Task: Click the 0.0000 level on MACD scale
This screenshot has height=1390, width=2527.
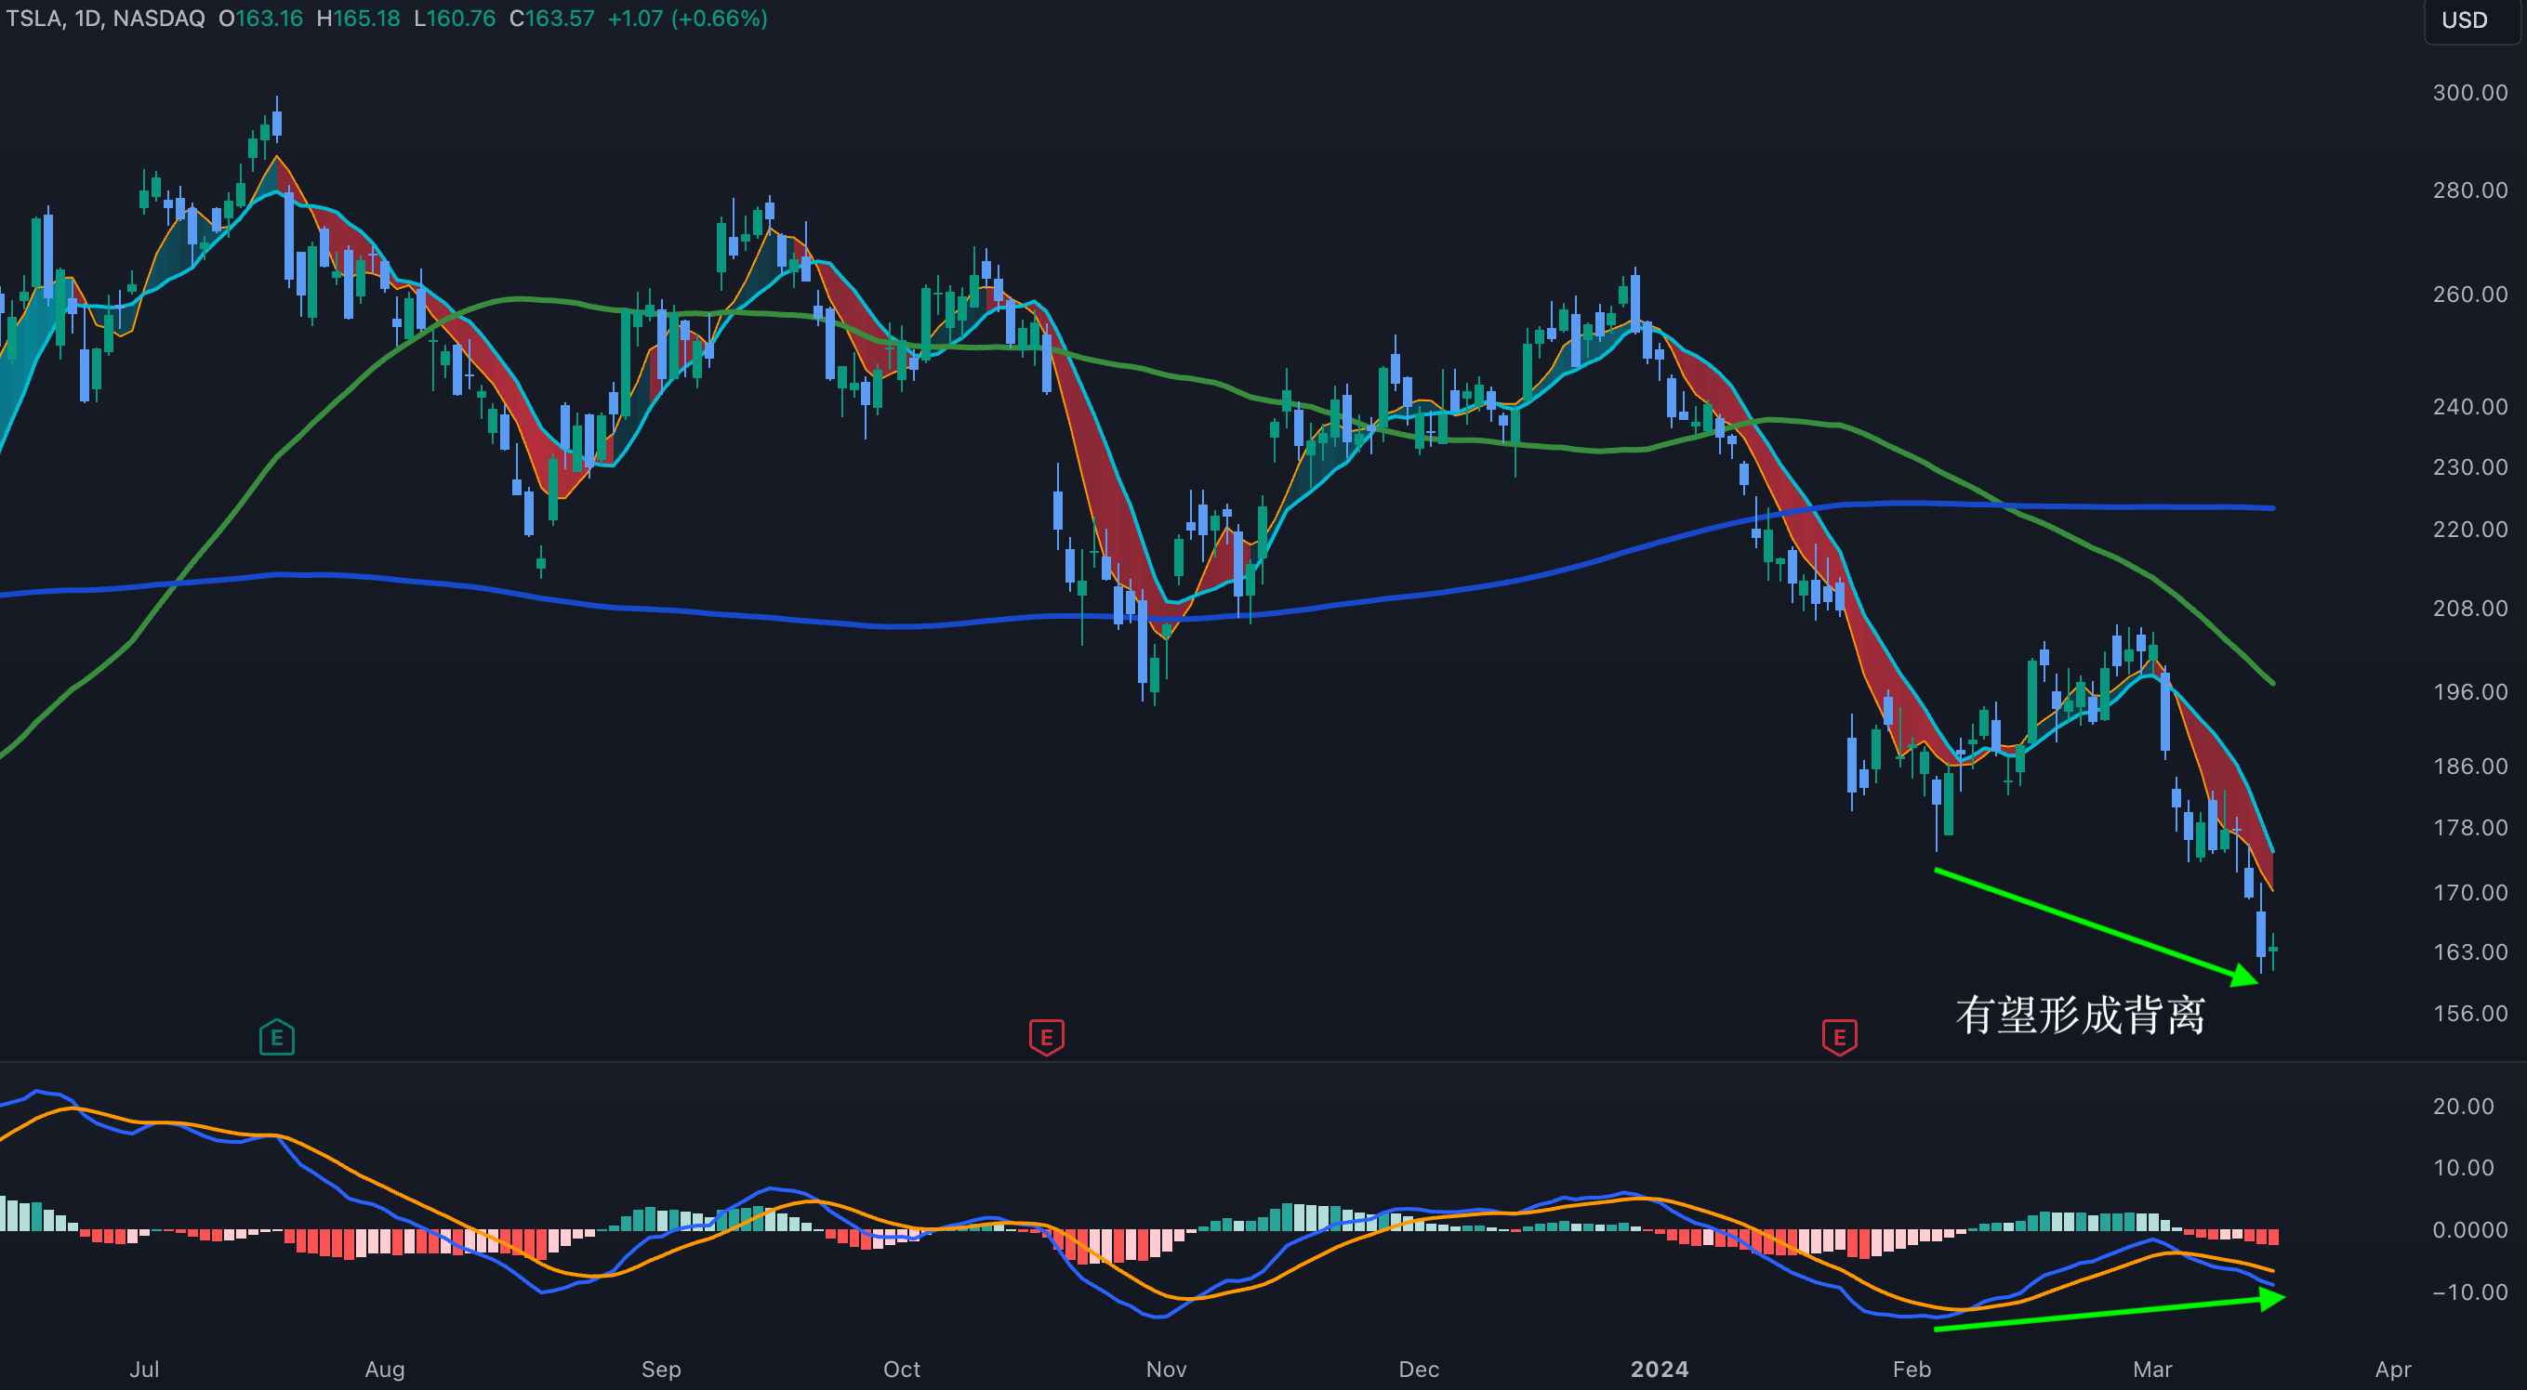Action: (x=2469, y=1230)
